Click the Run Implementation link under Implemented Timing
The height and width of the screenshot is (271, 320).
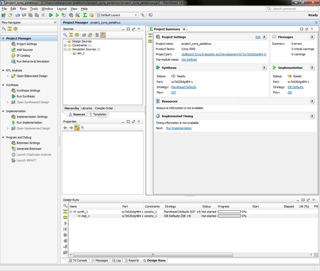click(x=179, y=128)
